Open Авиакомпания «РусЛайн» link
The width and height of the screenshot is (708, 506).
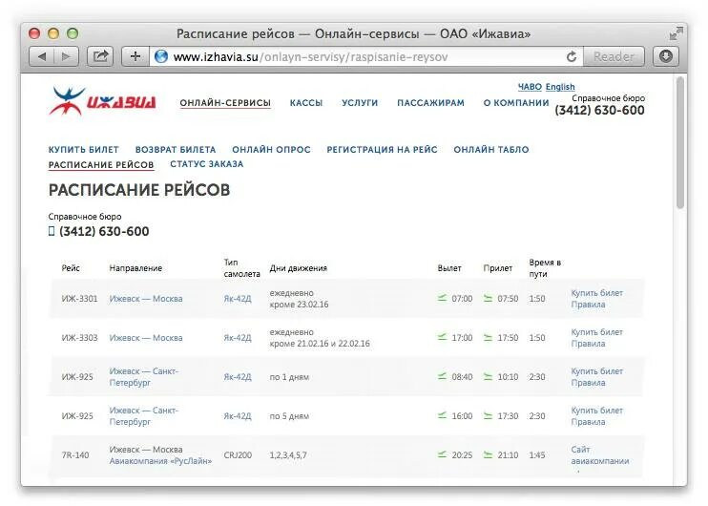pos(160,461)
